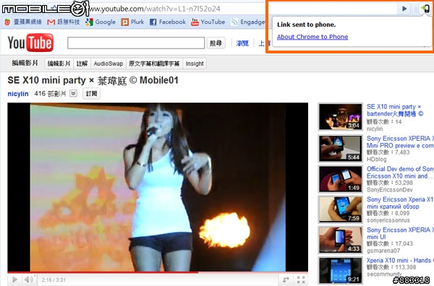Open the Sony Ericsson XPERIA mini UI link

[400, 233]
